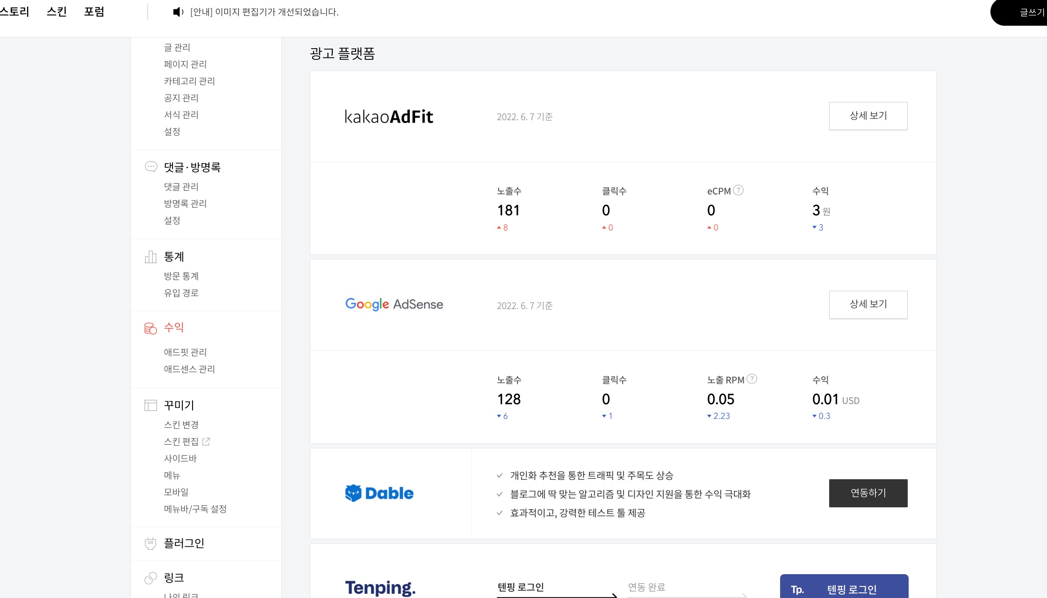
Task: Click the 텐핑 로그인 purple button
Action: tap(844, 586)
